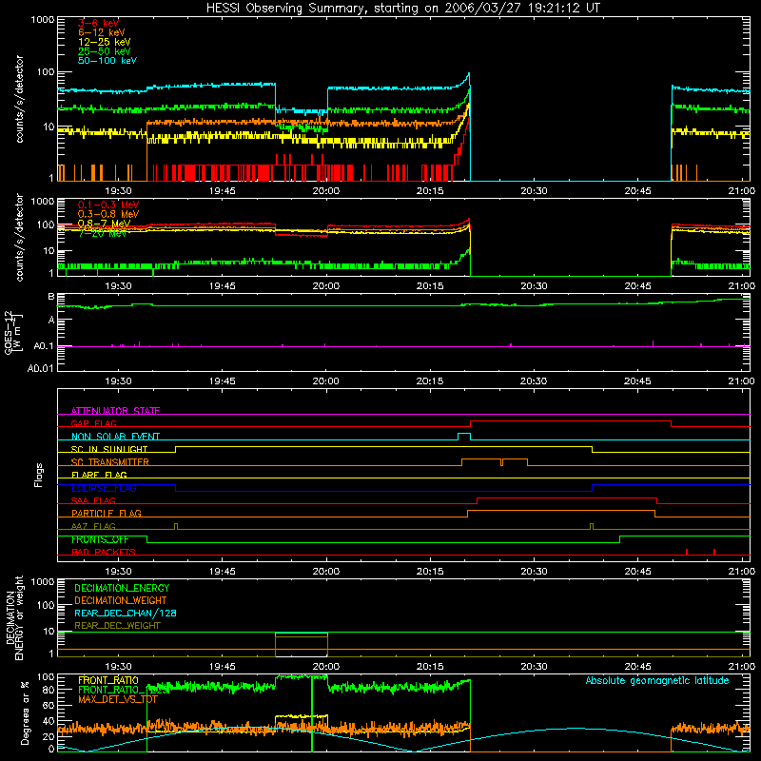
Task: Select the 25-50 keV legend label
Action: coord(104,51)
